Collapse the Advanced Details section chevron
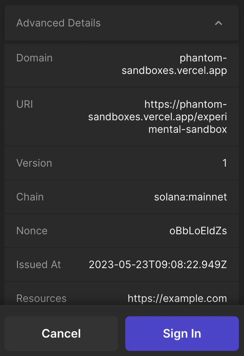244x356 pixels. point(218,23)
